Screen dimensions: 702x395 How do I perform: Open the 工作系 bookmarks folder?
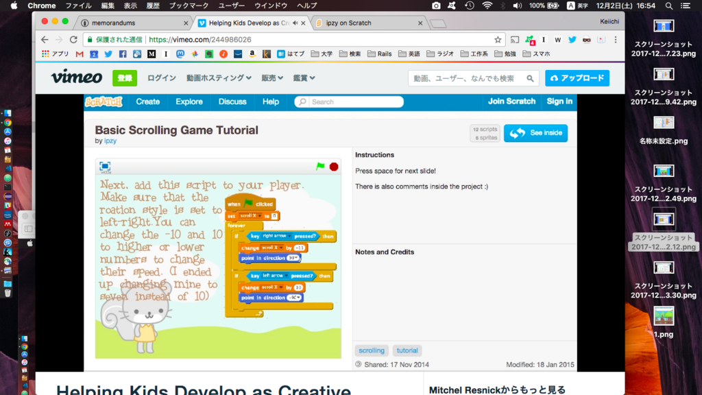coord(474,53)
